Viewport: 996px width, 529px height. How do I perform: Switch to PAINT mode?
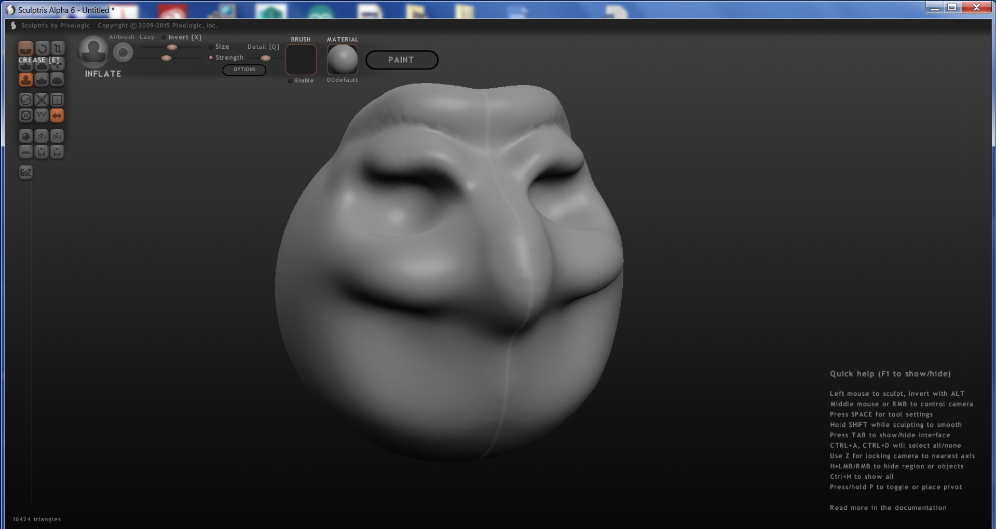coord(402,60)
